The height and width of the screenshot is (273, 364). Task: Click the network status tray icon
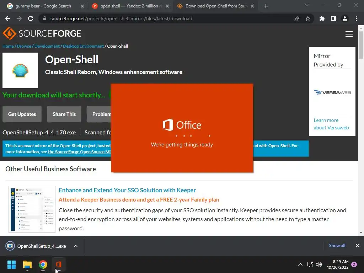310,264
